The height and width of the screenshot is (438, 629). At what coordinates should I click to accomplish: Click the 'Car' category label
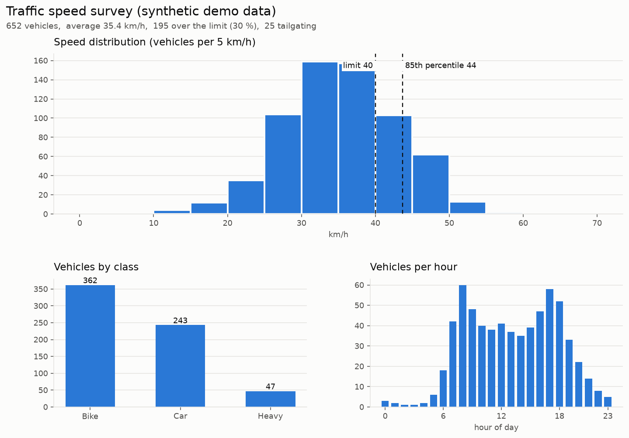180,416
